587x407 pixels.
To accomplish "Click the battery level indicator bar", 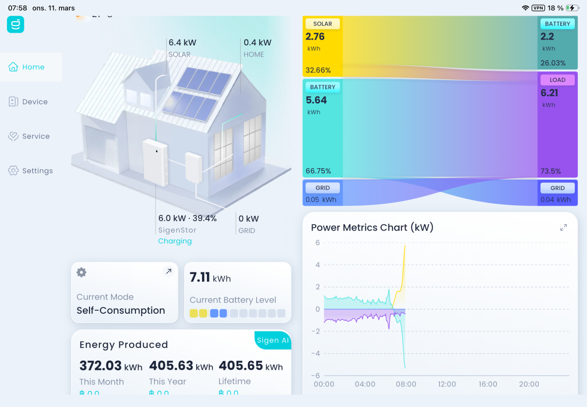I will (237, 314).
